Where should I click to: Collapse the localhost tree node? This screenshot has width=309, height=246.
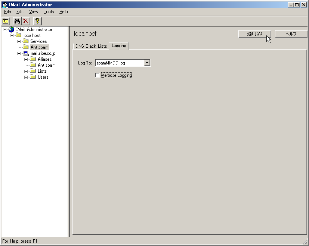12,35
